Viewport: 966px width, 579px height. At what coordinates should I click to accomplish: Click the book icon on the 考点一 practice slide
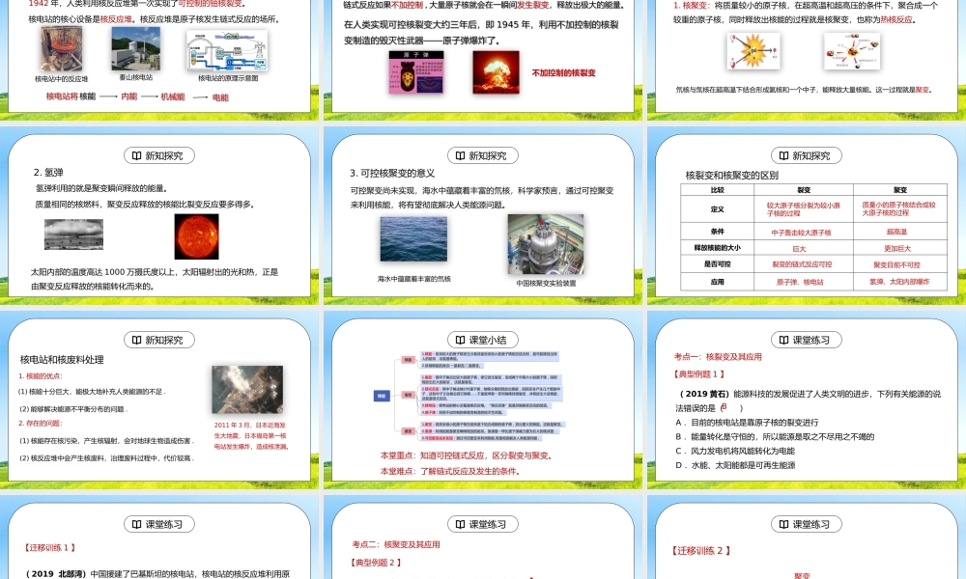[783, 340]
